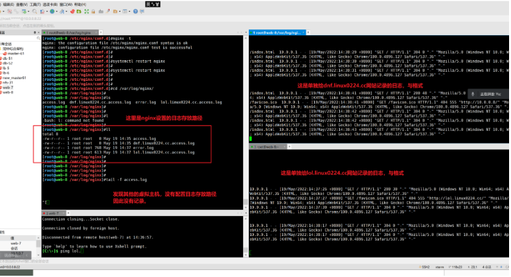Open the 工具(T) menu
511x277 pixels.
[35, 4]
